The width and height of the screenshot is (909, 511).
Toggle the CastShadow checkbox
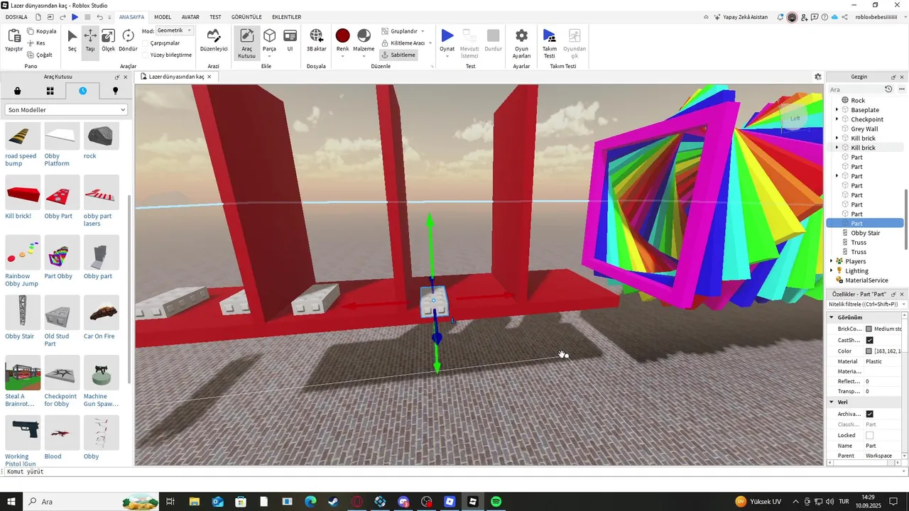click(x=869, y=341)
